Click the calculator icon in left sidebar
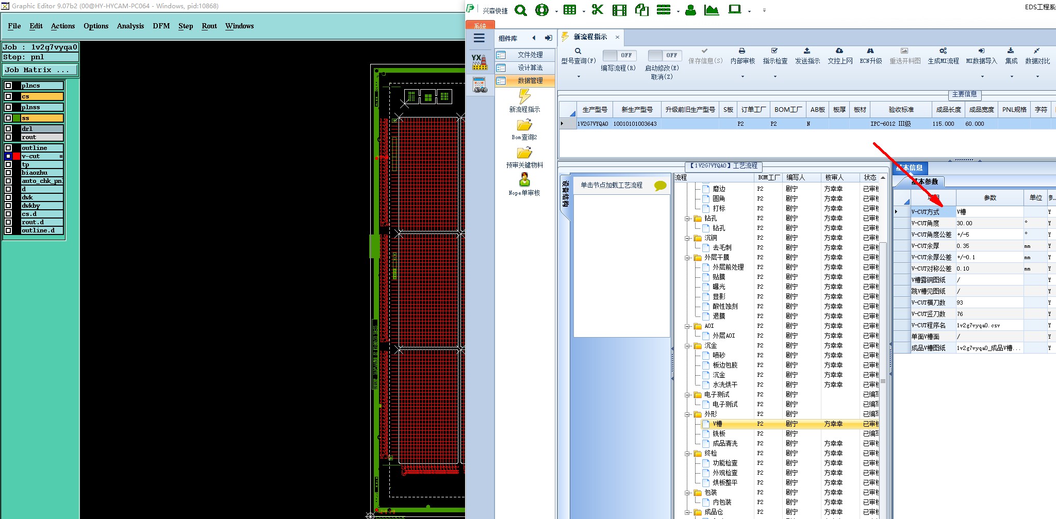The height and width of the screenshot is (519, 1056). coord(480,85)
